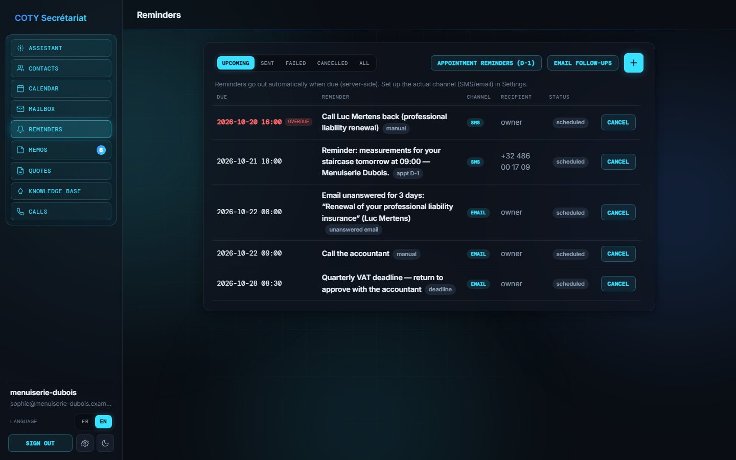Click 'Call the accountant' reminder text
The height and width of the screenshot is (460, 736).
[356, 254]
